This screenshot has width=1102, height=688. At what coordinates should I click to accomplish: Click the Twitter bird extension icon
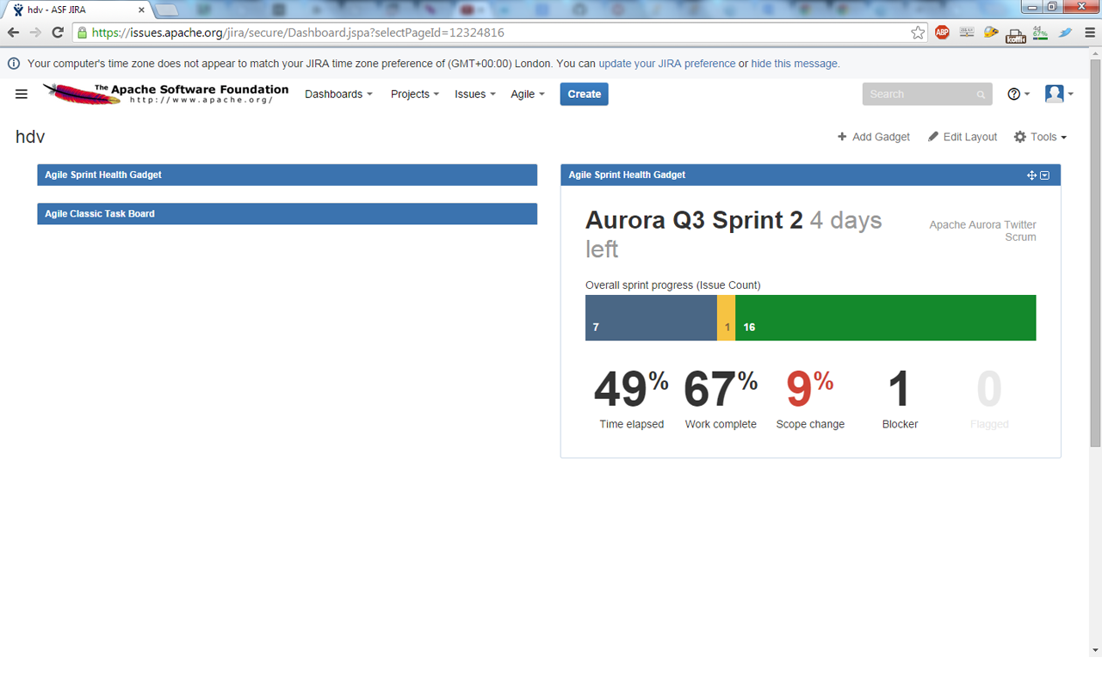tap(1065, 33)
